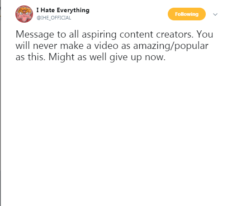Visit the @IHE_OFFICIAL handle link
Image resolution: width=232 pixels, height=206 pixels.
tap(54, 18)
